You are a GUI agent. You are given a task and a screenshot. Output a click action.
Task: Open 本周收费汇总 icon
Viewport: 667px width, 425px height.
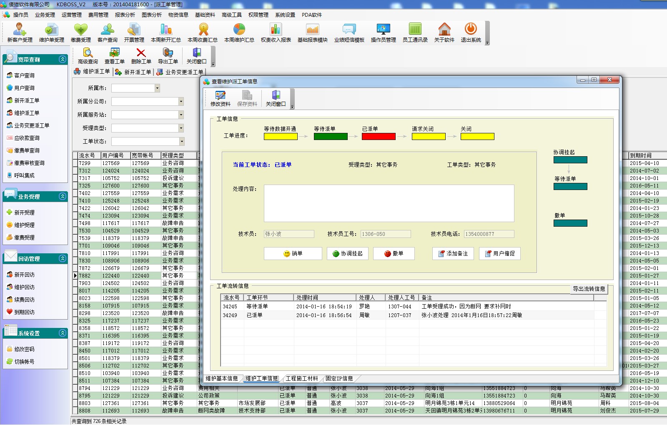point(203,32)
